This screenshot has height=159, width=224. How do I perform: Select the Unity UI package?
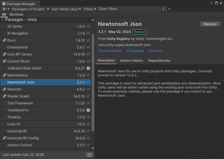pos(46,124)
